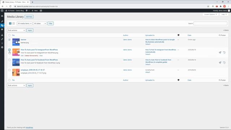
Task: Click the browser back arrow
Action: click(x=3, y=6)
